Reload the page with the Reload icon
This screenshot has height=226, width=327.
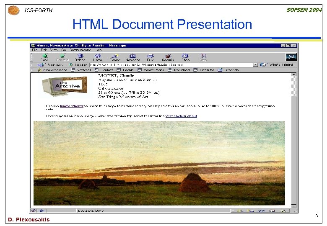(80, 57)
